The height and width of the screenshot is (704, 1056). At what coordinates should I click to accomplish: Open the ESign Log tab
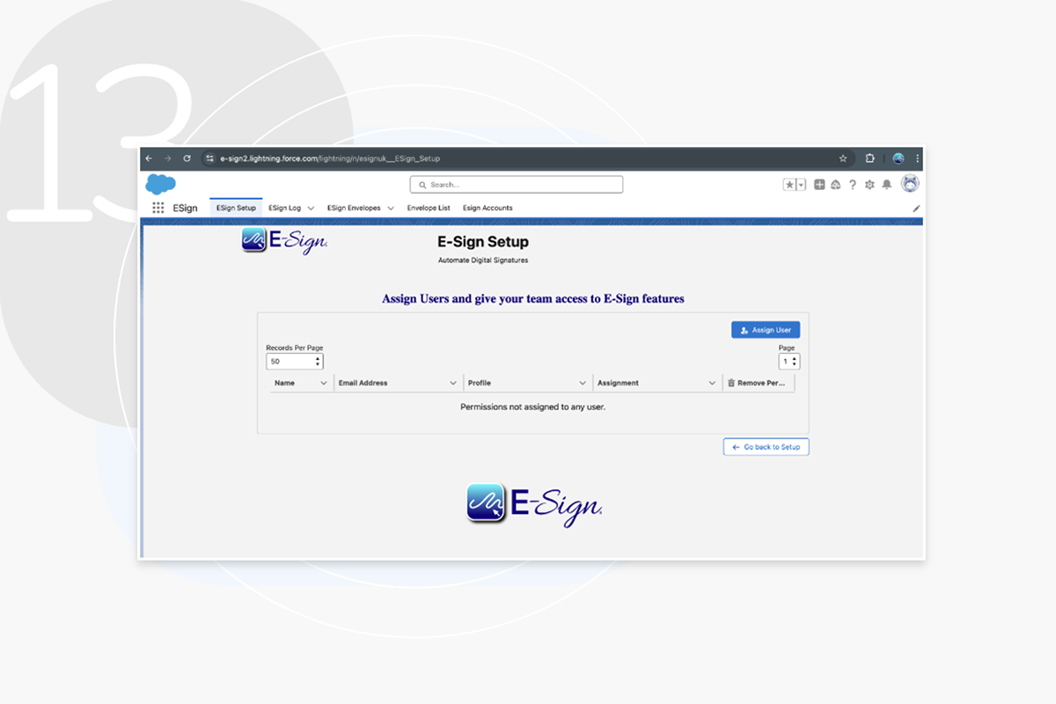click(x=284, y=208)
